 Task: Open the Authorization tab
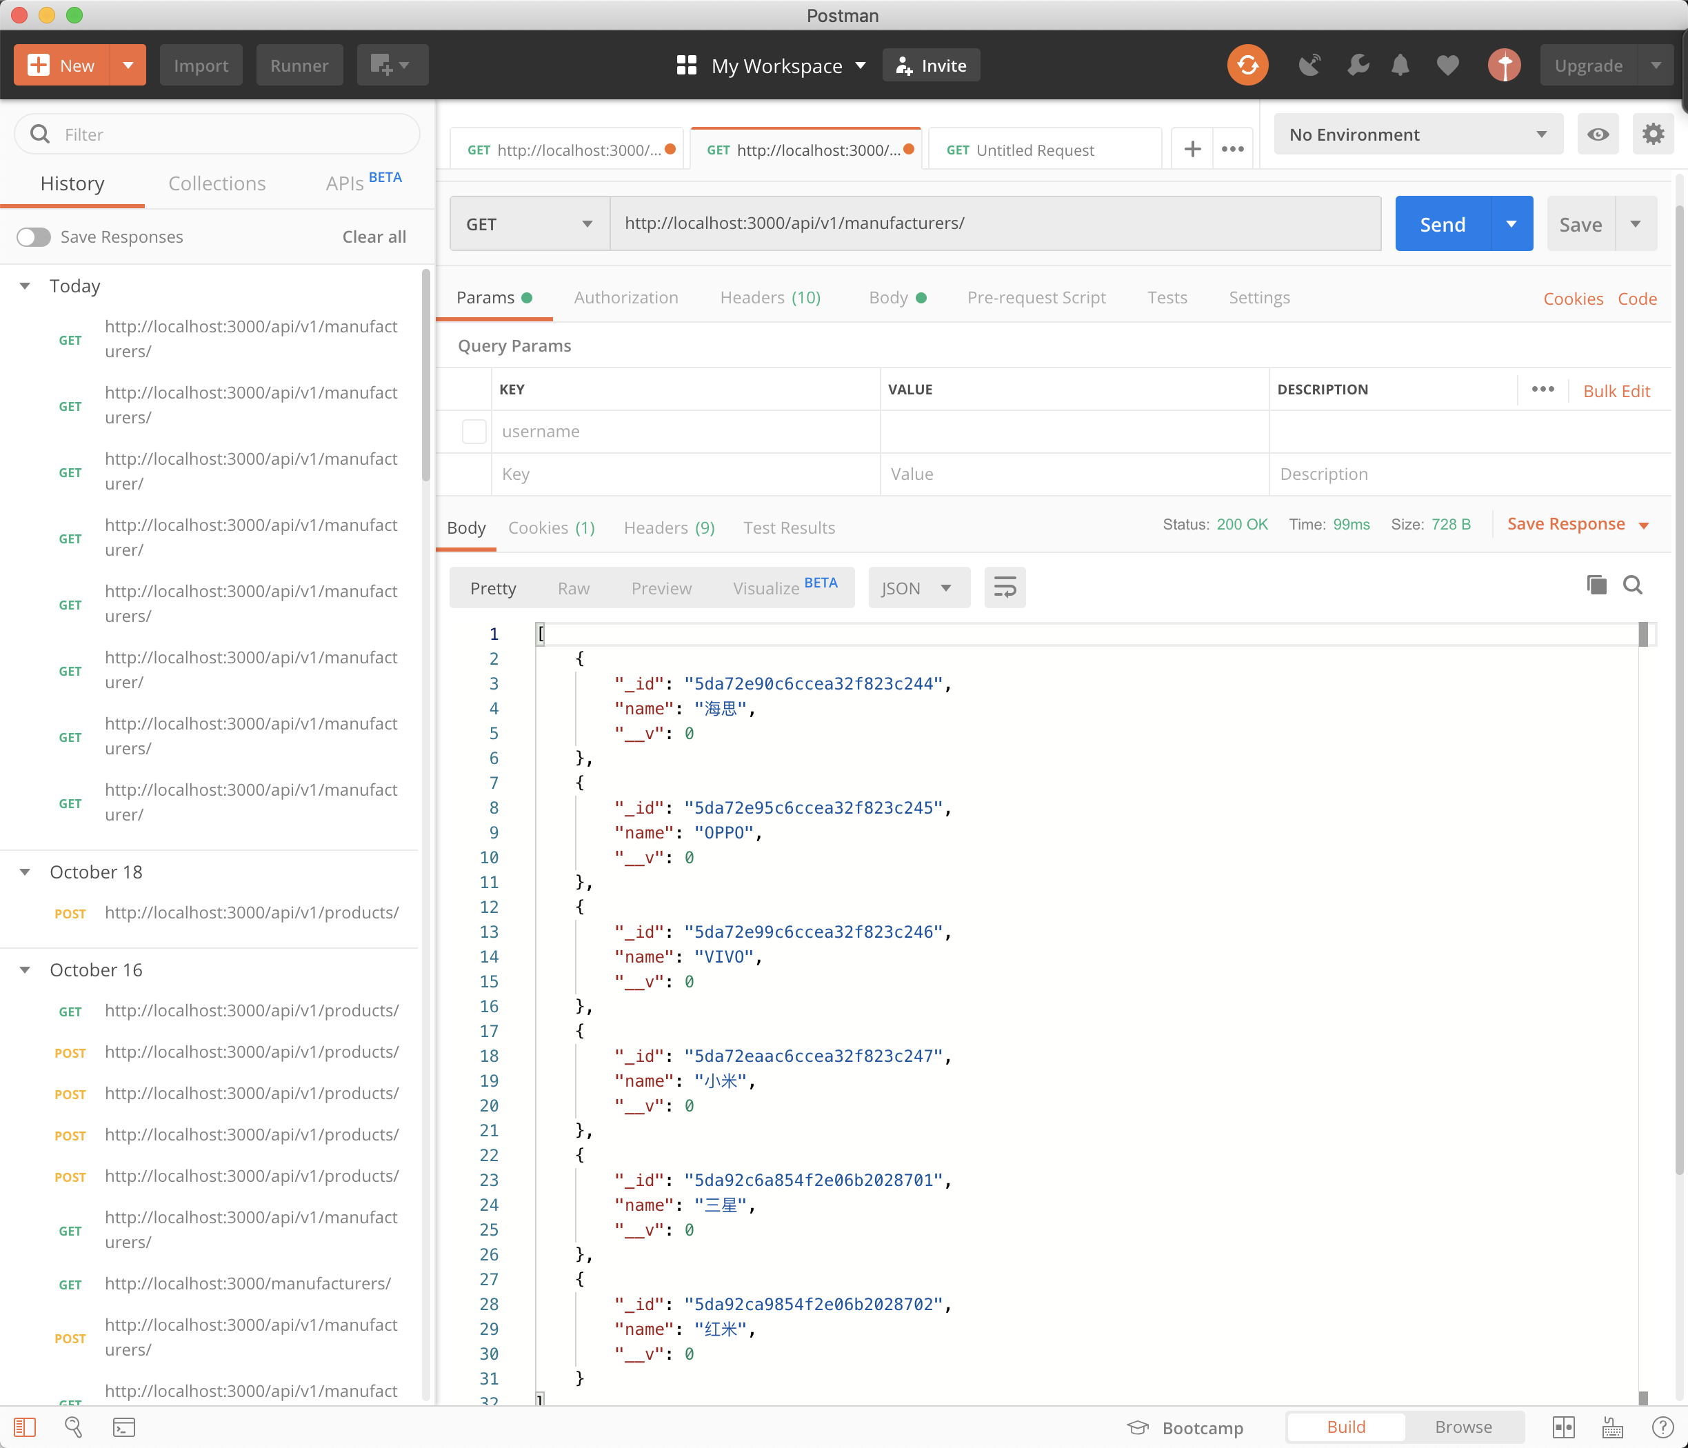(x=625, y=297)
